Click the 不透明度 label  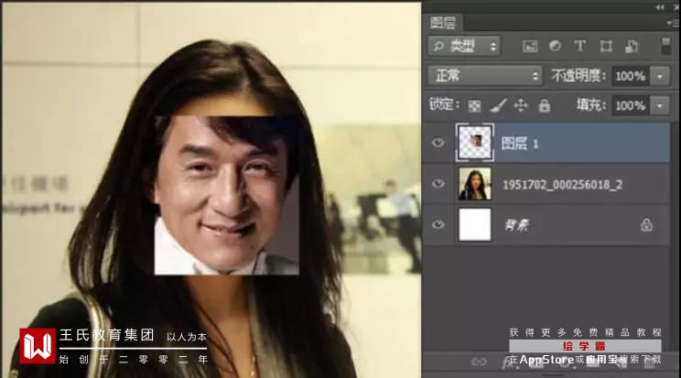(x=578, y=76)
